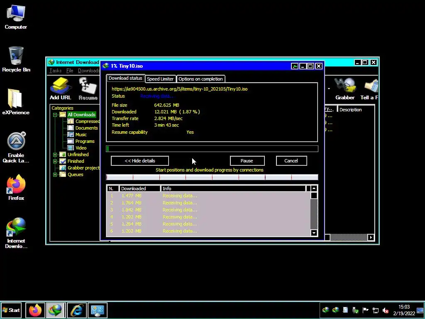
Task: Click the connections progress segment bar
Action: (x=212, y=177)
